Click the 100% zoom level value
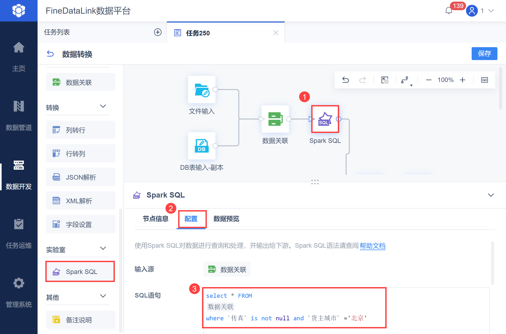This screenshot has height=334, width=506. tap(446, 80)
